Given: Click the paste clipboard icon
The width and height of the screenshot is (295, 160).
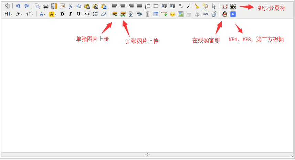Looking at the screenshot, I should click(x=87, y=6).
